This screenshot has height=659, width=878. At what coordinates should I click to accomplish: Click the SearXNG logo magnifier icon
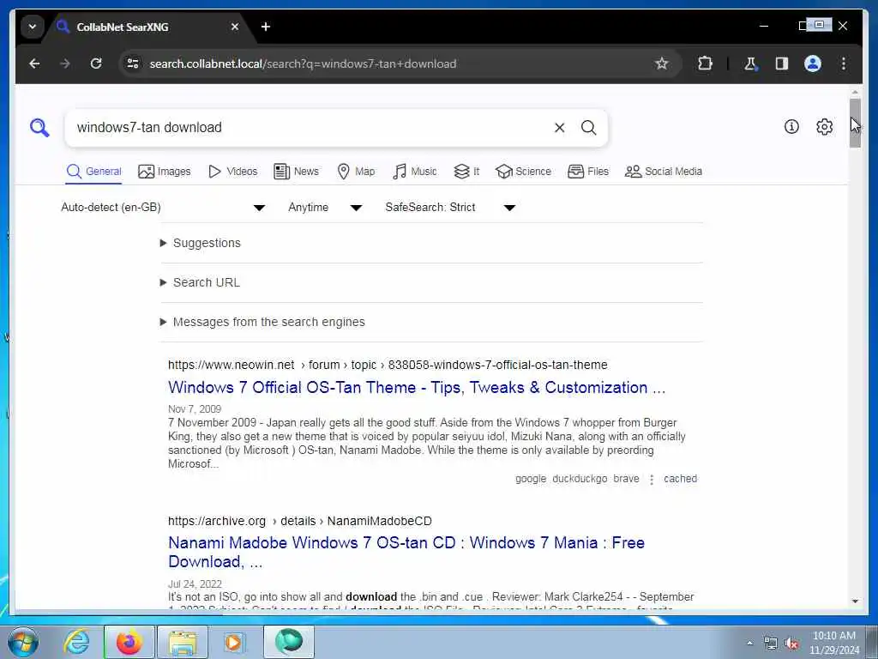(x=39, y=127)
